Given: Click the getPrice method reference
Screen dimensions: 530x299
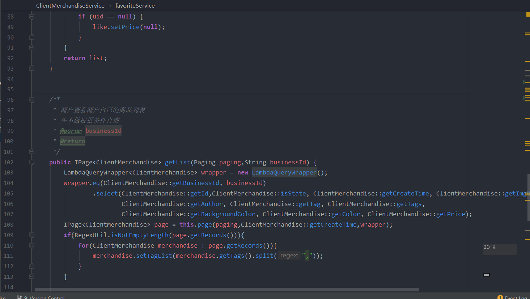Looking at the screenshot, I should (x=451, y=214).
